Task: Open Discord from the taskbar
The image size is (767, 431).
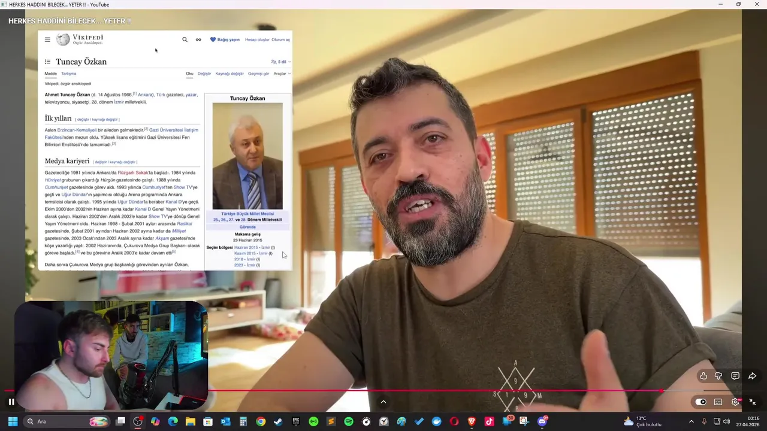Action: coord(542,421)
